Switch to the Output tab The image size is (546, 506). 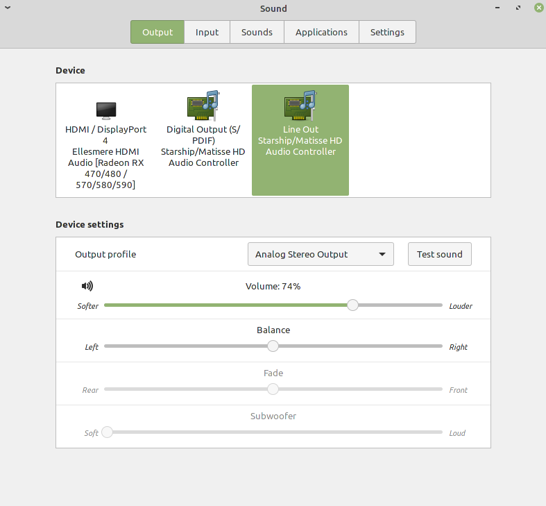click(x=157, y=32)
